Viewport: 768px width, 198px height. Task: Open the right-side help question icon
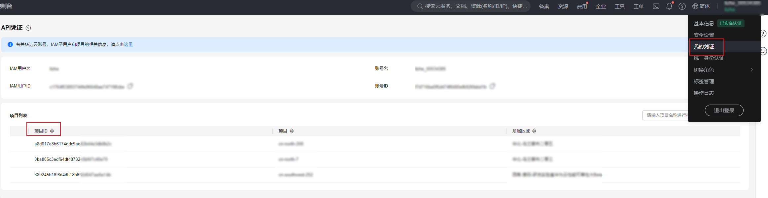[763, 34]
